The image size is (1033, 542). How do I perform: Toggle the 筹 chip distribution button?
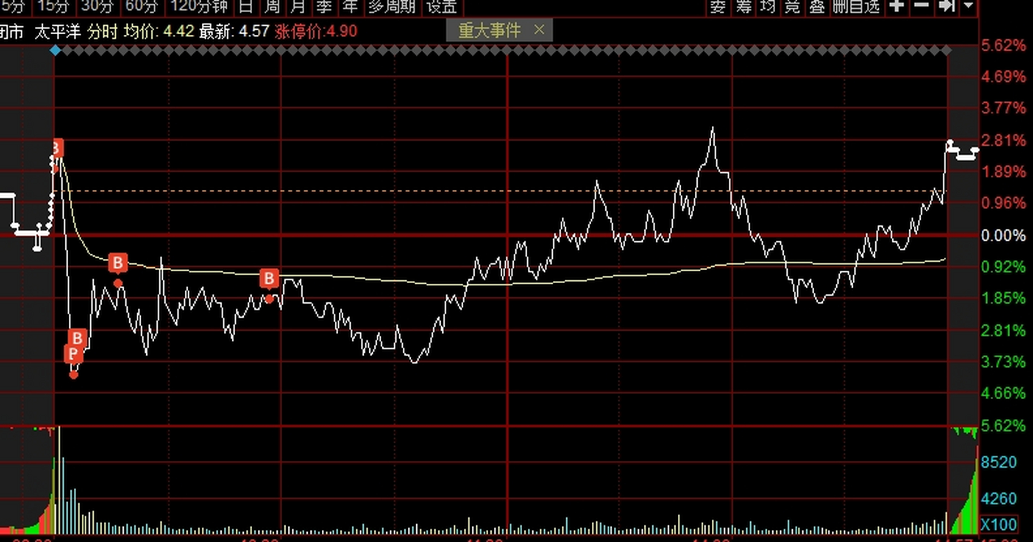[743, 6]
